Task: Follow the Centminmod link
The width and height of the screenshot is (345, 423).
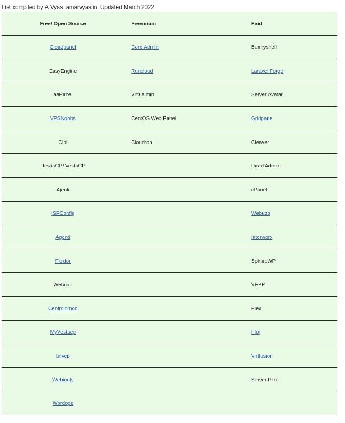Action: (63, 308)
